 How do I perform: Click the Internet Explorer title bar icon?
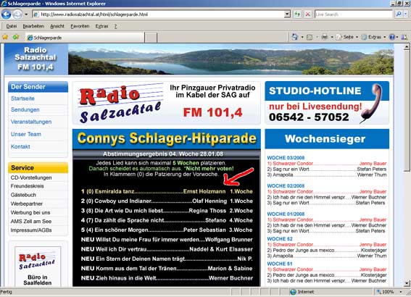tap(4, 4)
